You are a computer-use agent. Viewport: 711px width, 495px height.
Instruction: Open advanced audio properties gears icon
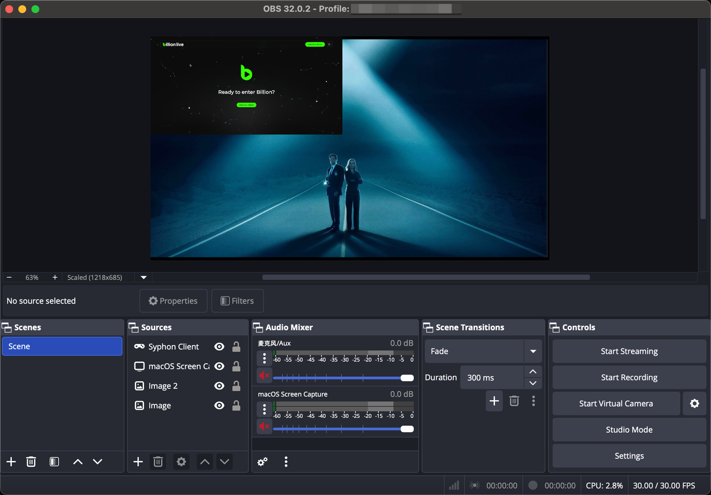pyautogui.click(x=263, y=462)
